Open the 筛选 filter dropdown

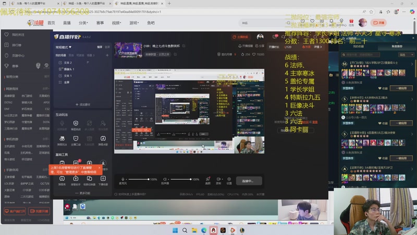tap(407, 55)
